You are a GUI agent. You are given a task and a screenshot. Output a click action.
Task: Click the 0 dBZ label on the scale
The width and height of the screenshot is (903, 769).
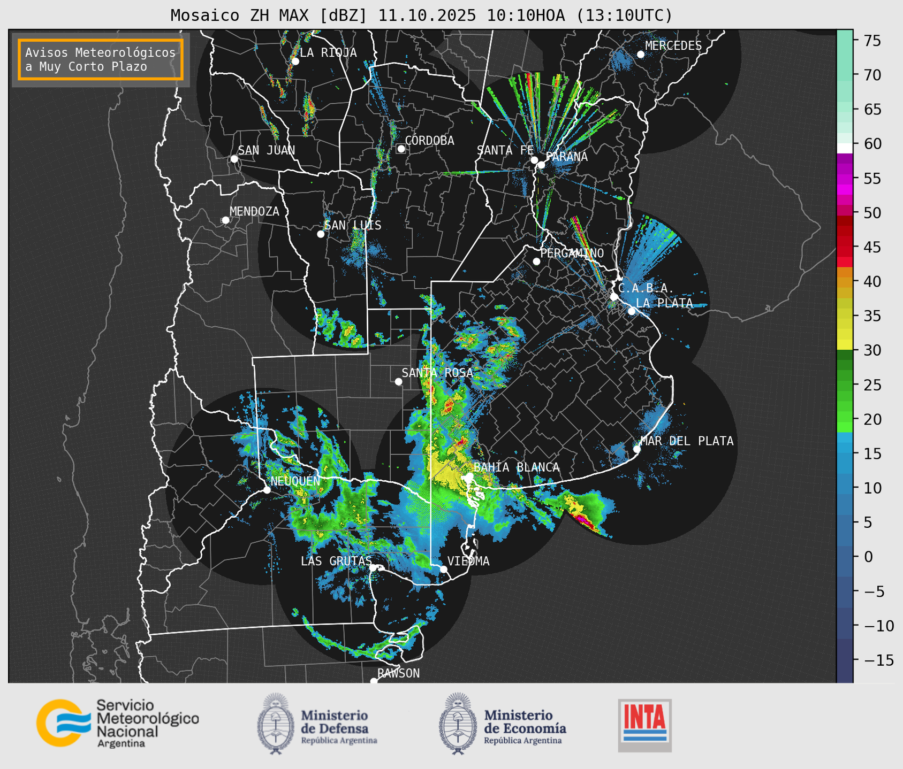(x=868, y=557)
